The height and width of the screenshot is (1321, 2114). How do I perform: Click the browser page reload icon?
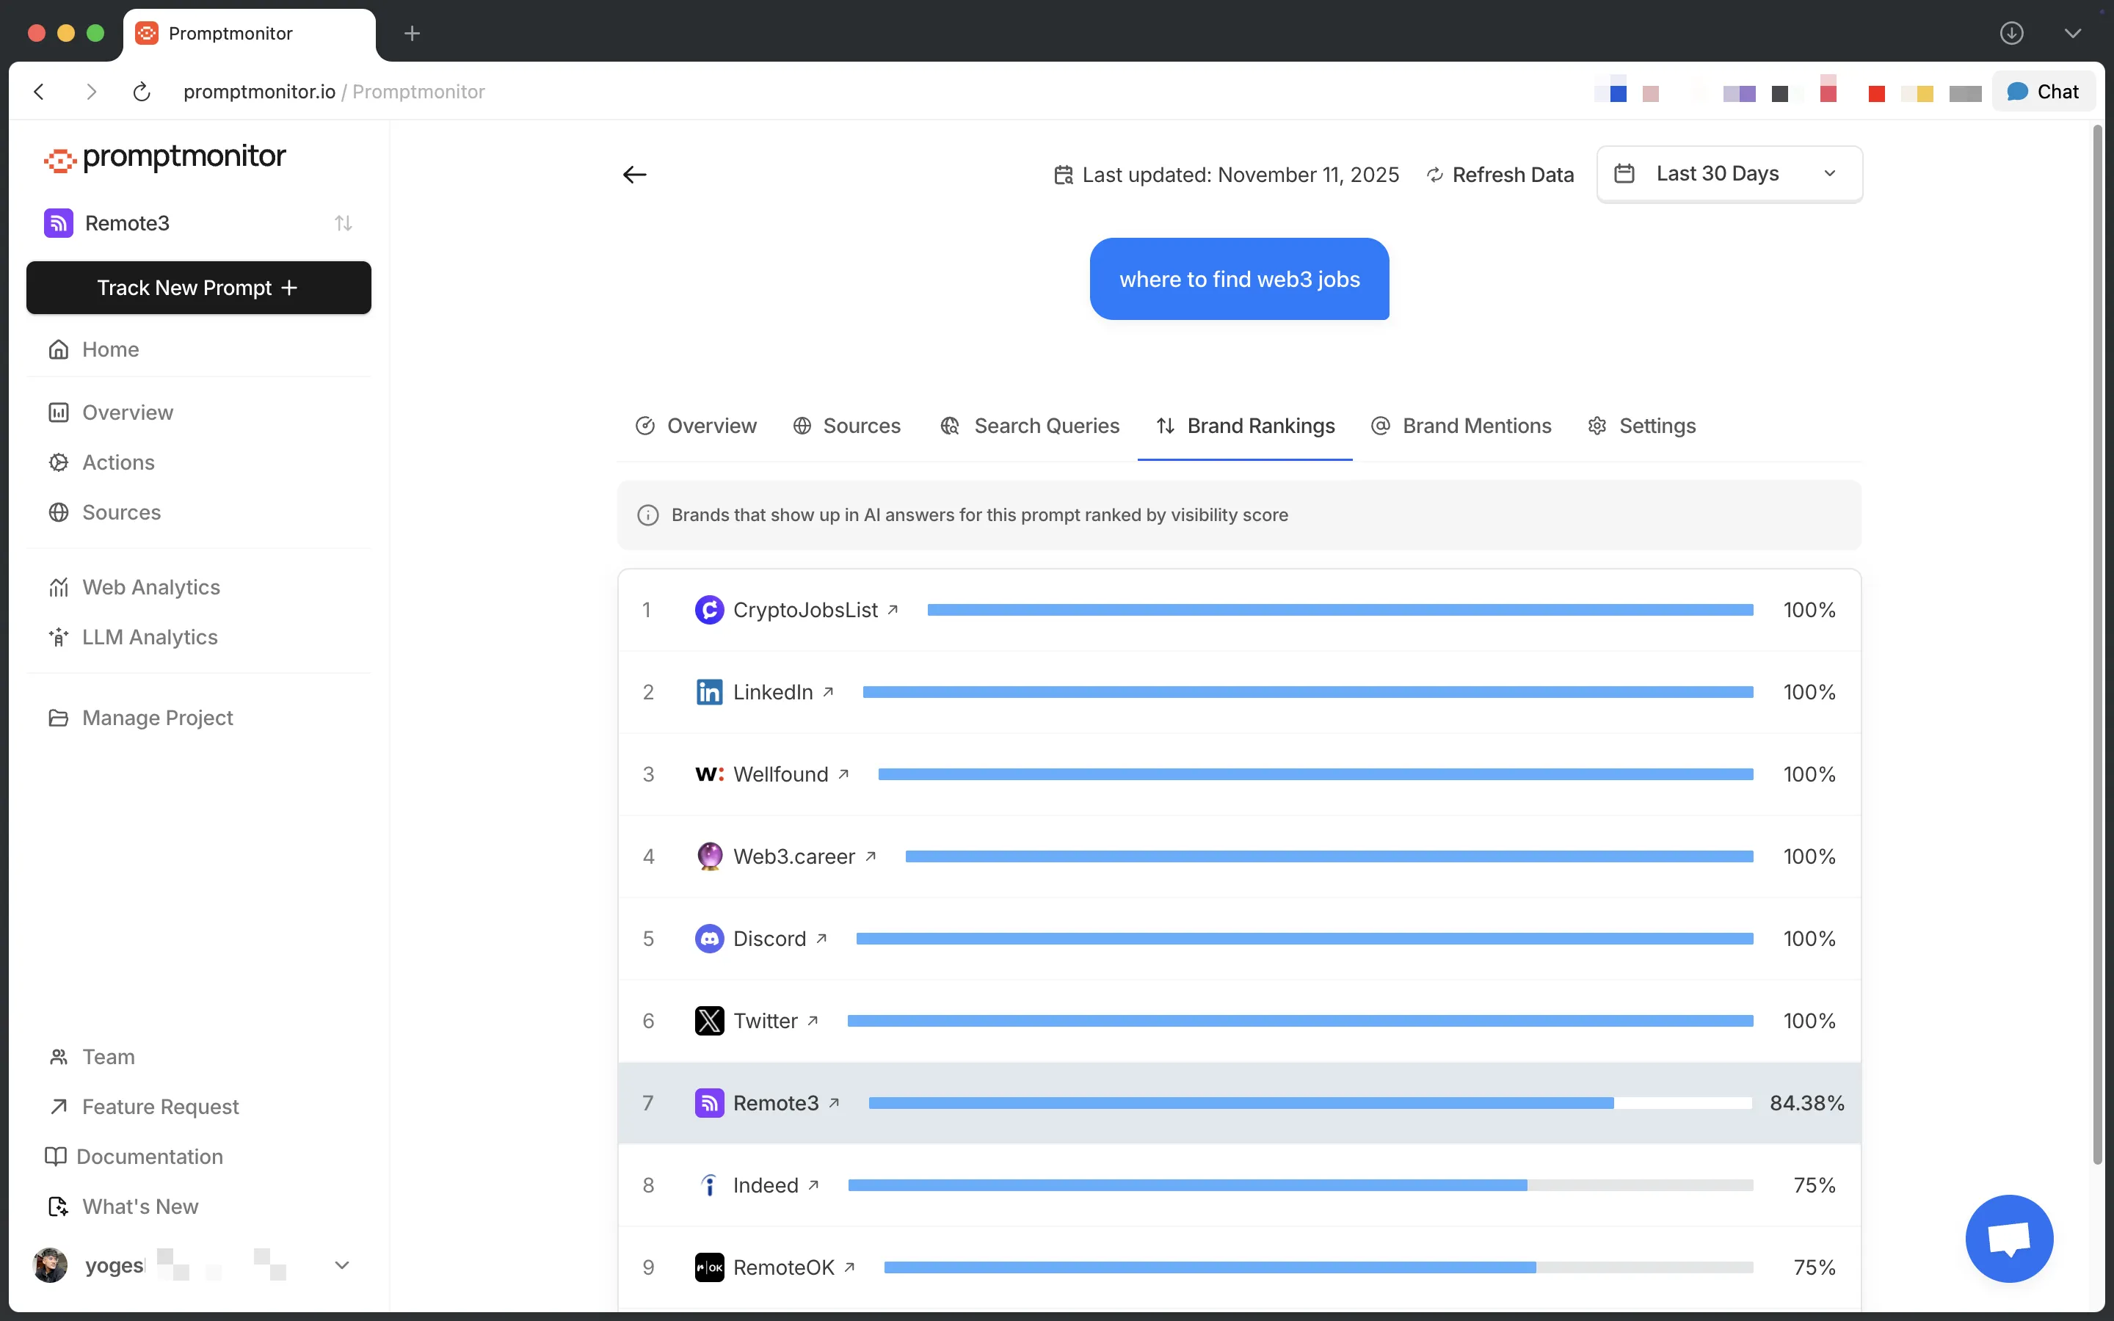tap(142, 92)
